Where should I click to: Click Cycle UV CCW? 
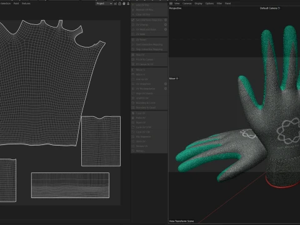coord(149,127)
